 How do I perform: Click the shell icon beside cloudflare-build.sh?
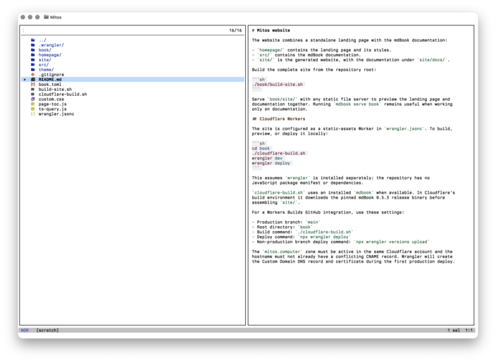33,94
